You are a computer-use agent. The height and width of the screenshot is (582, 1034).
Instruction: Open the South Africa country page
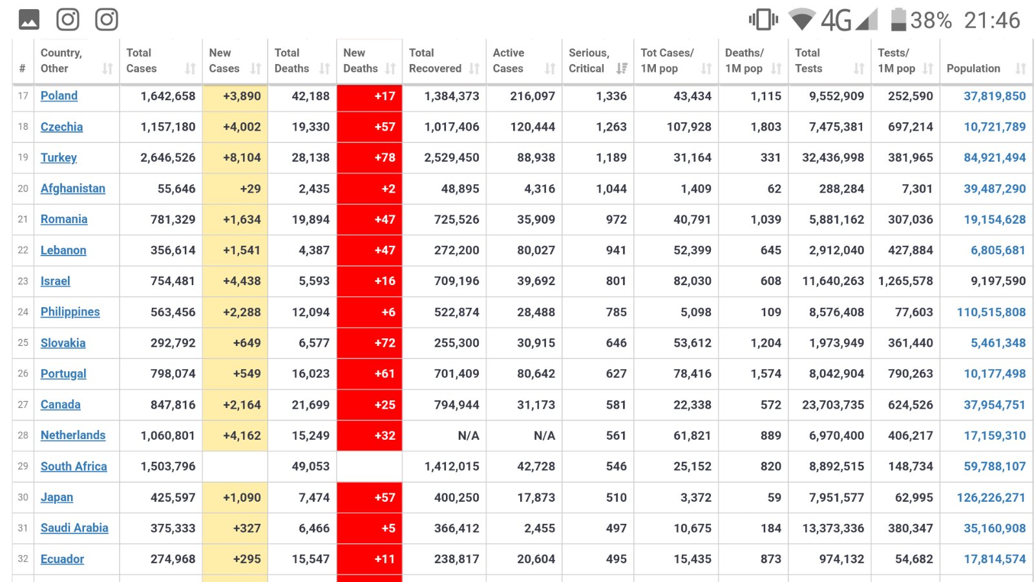(x=74, y=466)
